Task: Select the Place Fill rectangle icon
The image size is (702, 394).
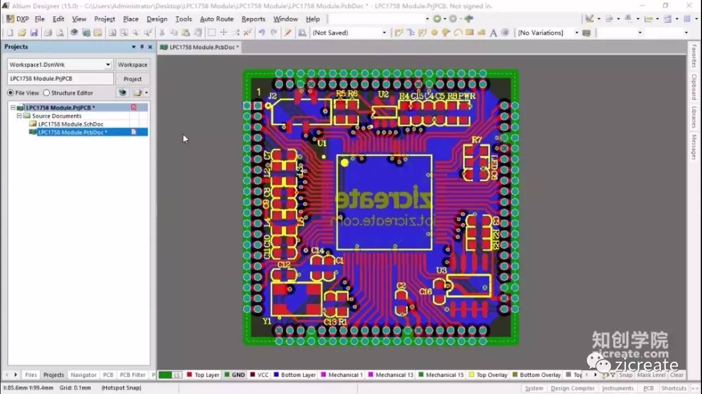Action: click(x=469, y=33)
